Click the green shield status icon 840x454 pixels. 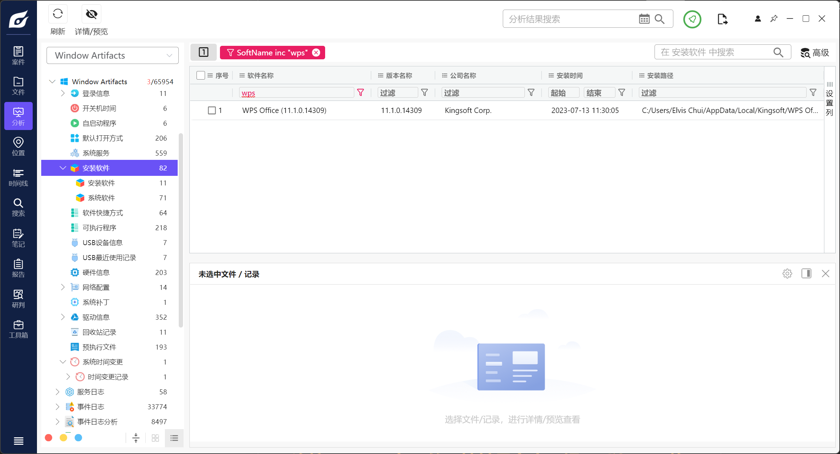[x=692, y=19]
